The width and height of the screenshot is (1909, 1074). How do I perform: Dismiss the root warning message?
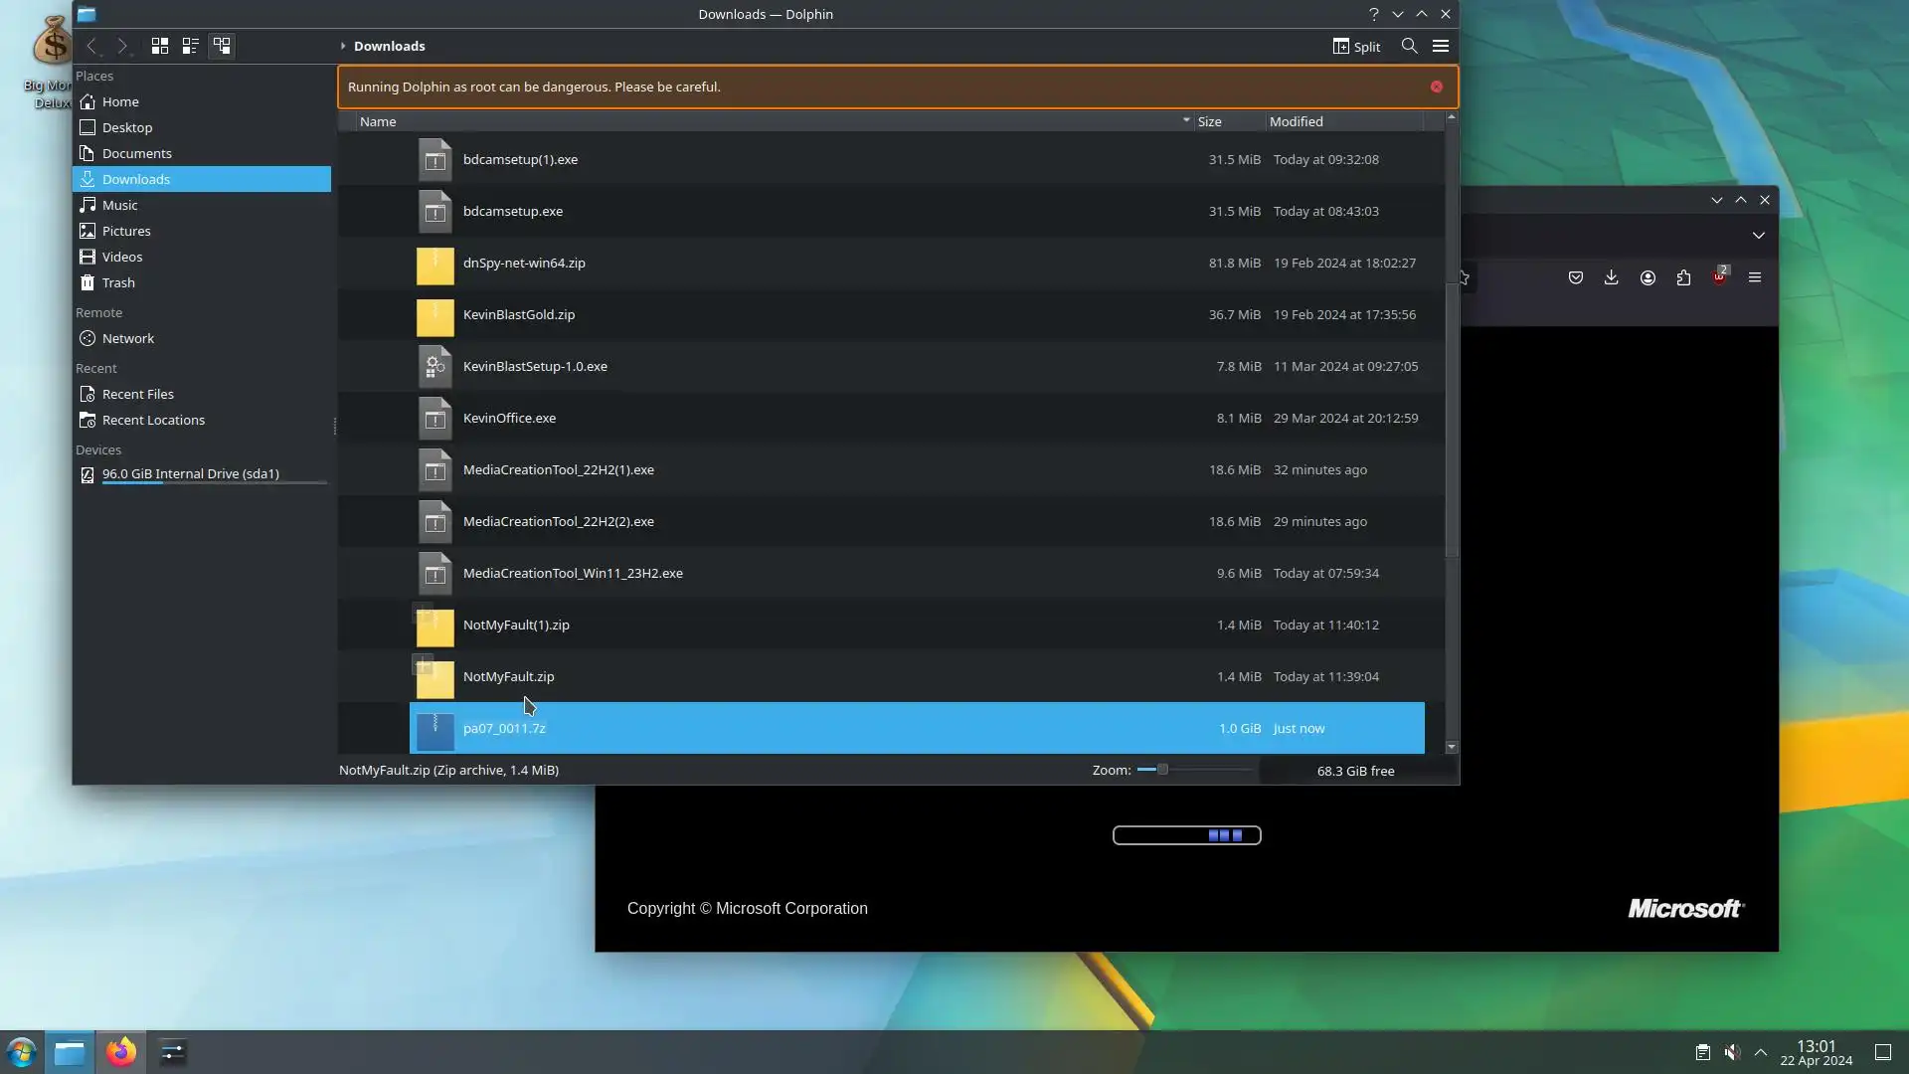point(1437,87)
